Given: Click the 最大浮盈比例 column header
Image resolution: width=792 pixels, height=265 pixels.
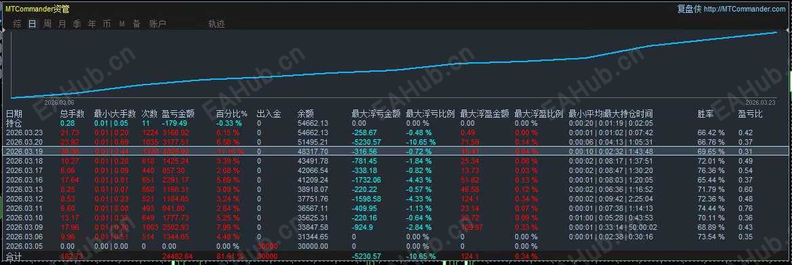Looking at the screenshot, I should click(539, 114).
